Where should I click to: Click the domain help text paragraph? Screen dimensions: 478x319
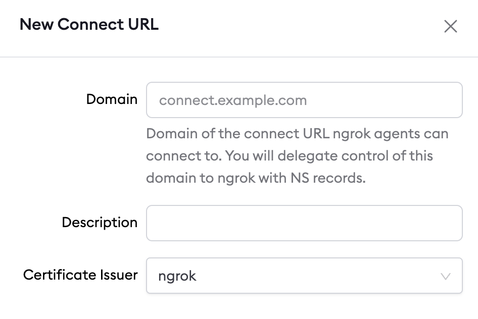[x=297, y=156]
